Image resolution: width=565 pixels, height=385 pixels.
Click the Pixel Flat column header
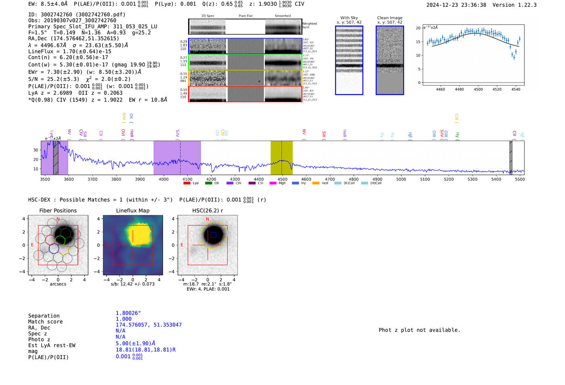tap(246, 16)
